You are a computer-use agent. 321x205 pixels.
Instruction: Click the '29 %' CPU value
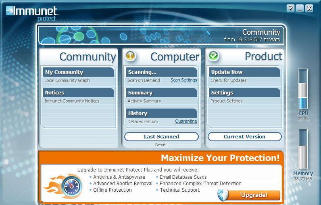tap(303, 119)
